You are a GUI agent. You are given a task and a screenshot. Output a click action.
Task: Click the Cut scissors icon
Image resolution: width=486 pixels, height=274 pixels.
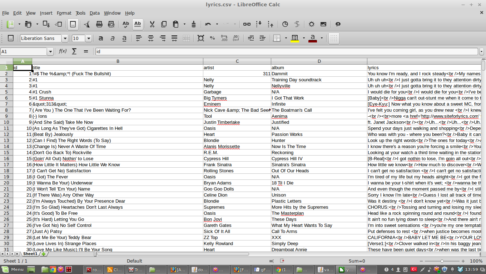click(x=152, y=24)
